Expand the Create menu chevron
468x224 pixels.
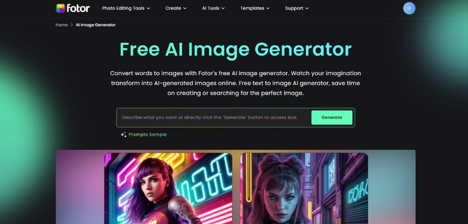[x=185, y=8]
